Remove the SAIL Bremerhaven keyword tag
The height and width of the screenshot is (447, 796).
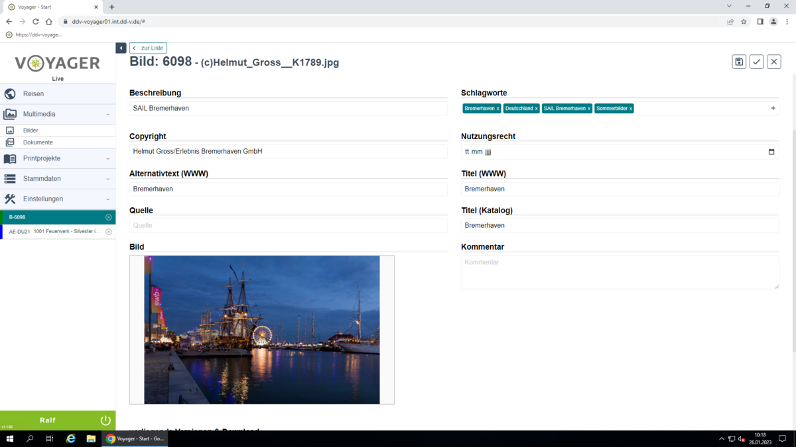coord(588,109)
